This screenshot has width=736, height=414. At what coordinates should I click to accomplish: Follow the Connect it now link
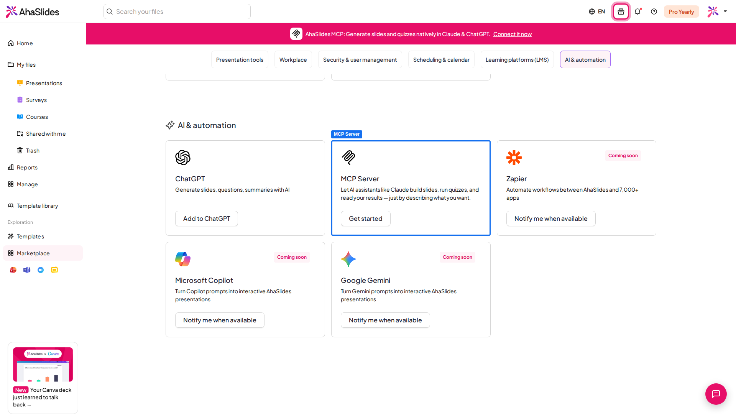(x=513, y=34)
